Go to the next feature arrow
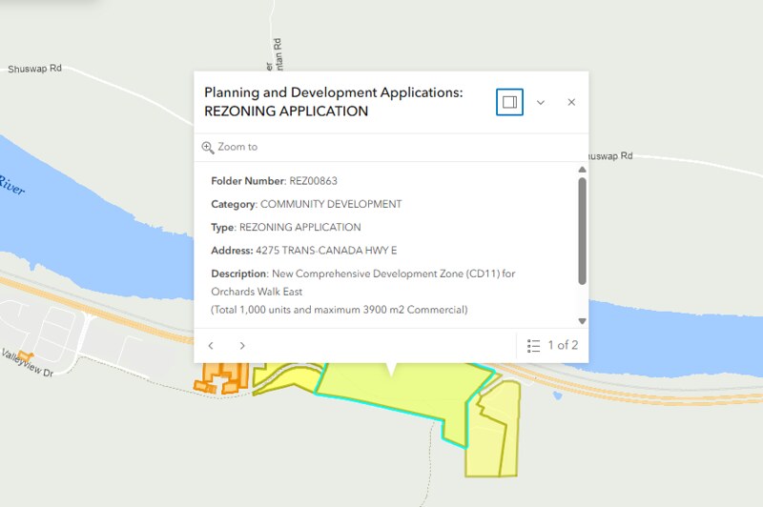 [242, 346]
